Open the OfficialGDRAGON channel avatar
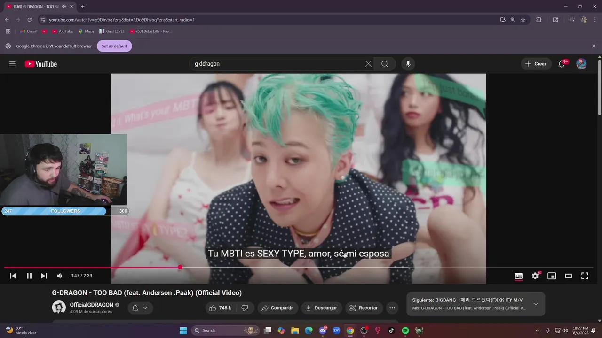The image size is (602, 338). pos(59,307)
